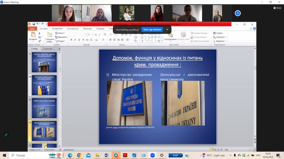Screen dimensions: 284x159
Task: Adjust the zoom slider in status bar
Action: pos(238,150)
